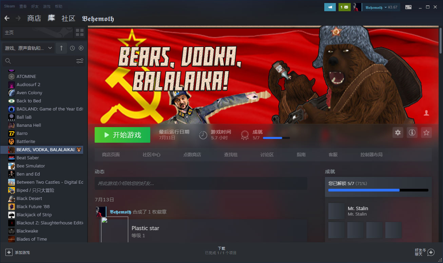The image size is (443, 263).
Task: Click the search magnifier icon
Action: 8,61
